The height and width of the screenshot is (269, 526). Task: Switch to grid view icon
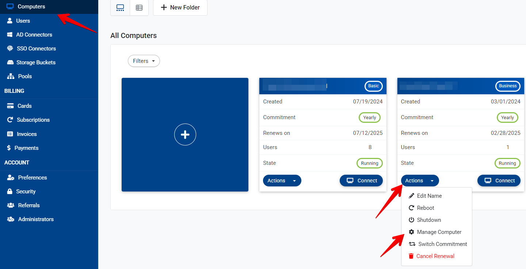pyautogui.click(x=120, y=8)
